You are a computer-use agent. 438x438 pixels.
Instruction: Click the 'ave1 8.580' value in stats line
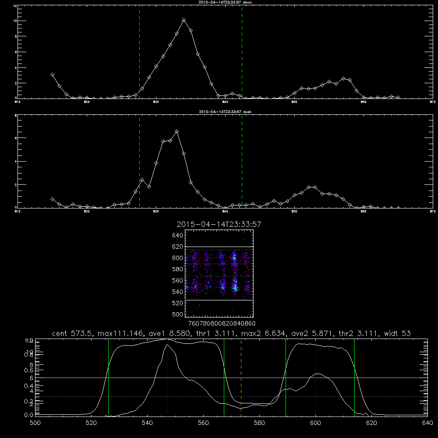pyautogui.click(x=169, y=333)
